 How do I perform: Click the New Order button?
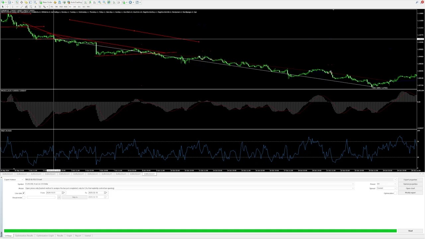tap(46, 2)
